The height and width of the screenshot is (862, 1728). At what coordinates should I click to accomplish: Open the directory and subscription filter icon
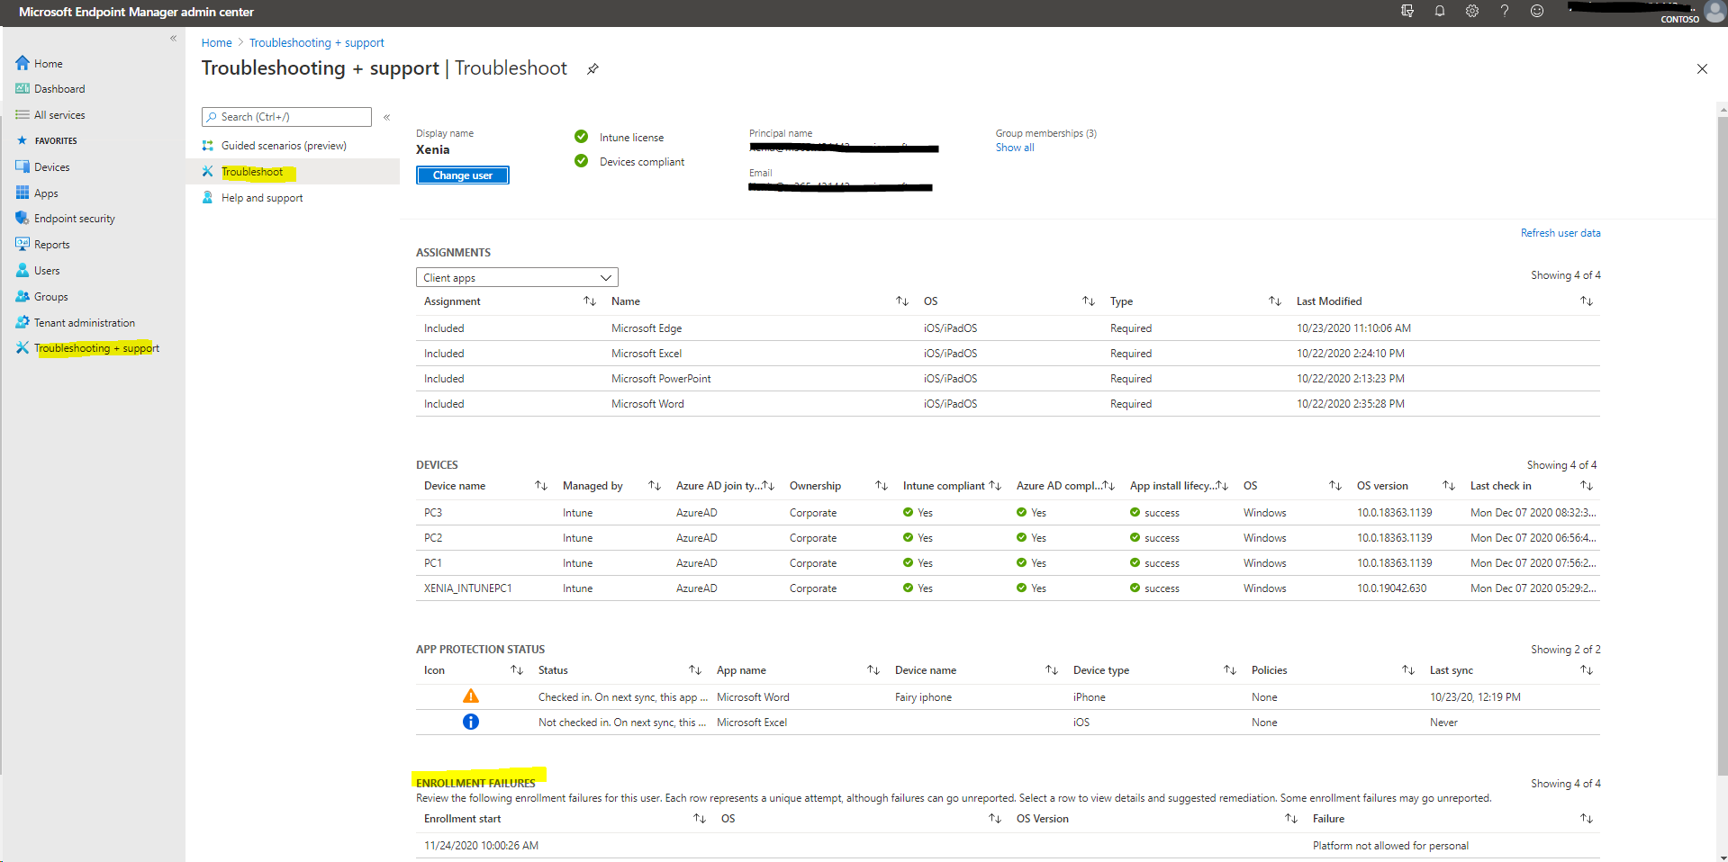coord(1407,11)
